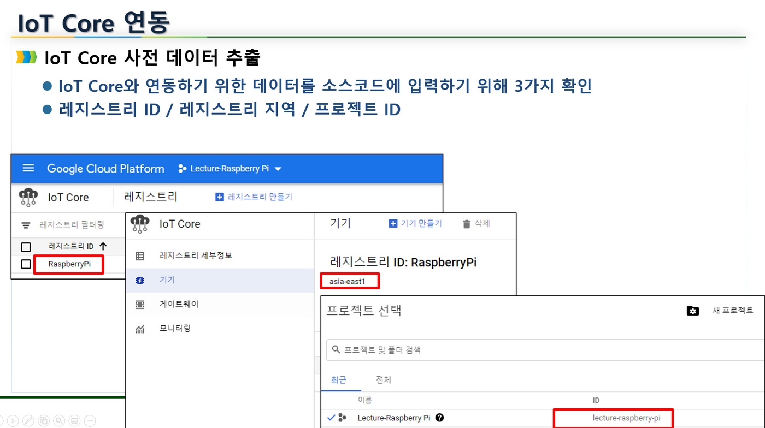Image resolution: width=765 pixels, height=428 pixels.
Task: Click the 레지스트리 ID: RaspberryPi heading
Action: (x=404, y=262)
